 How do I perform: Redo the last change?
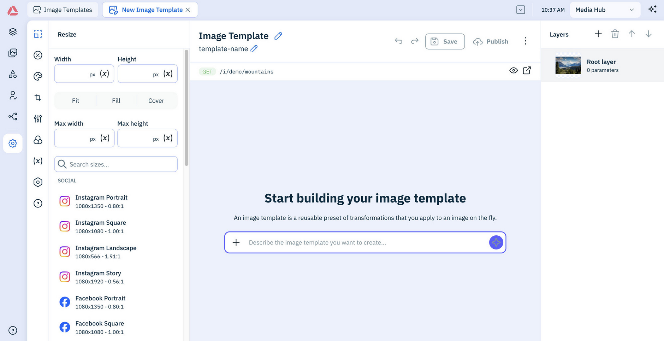(415, 41)
